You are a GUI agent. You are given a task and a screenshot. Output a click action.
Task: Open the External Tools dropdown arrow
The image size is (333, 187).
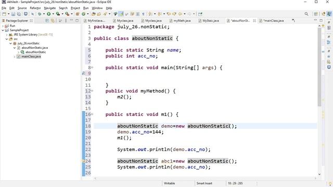point(72,14)
